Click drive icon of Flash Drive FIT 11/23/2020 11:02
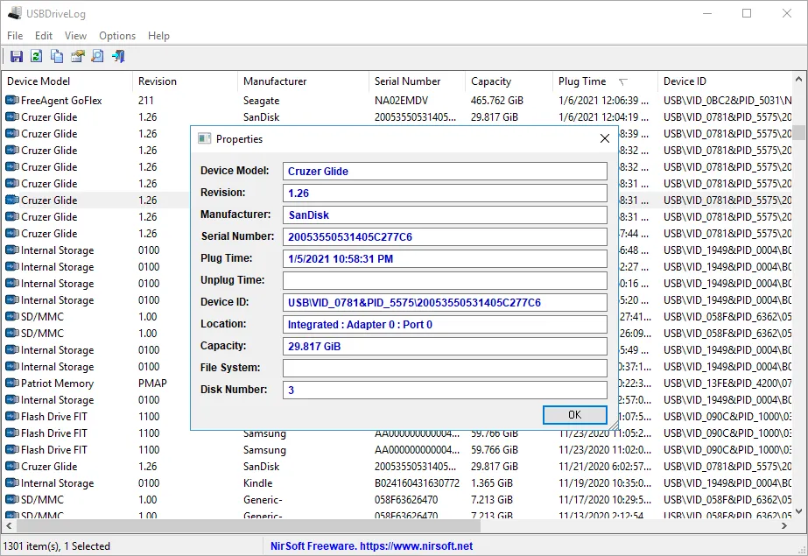 [x=12, y=449]
